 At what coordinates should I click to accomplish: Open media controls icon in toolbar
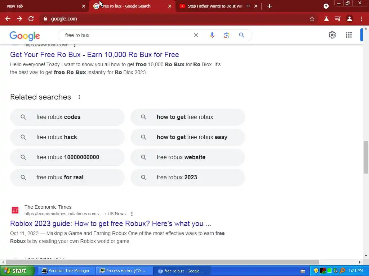click(x=338, y=19)
